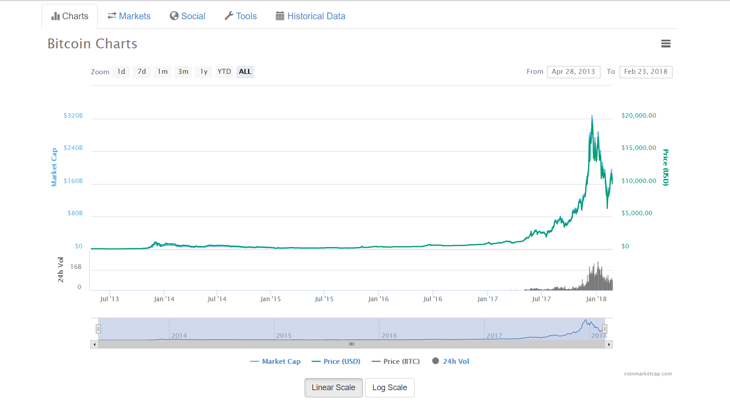Click the navigator horizontal scrollbar thumb

click(x=352, y=345)
